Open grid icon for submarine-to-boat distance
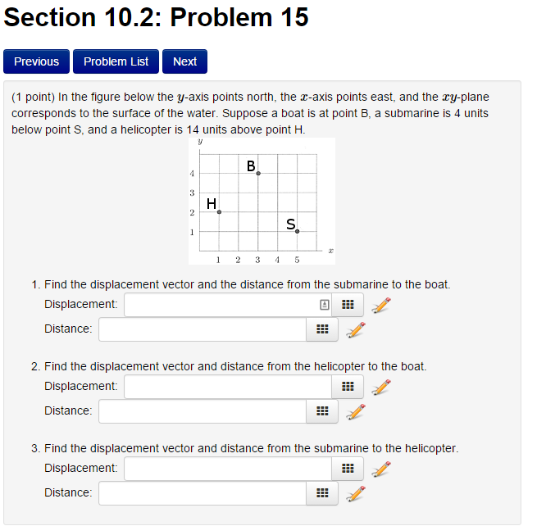 point(321,329)
